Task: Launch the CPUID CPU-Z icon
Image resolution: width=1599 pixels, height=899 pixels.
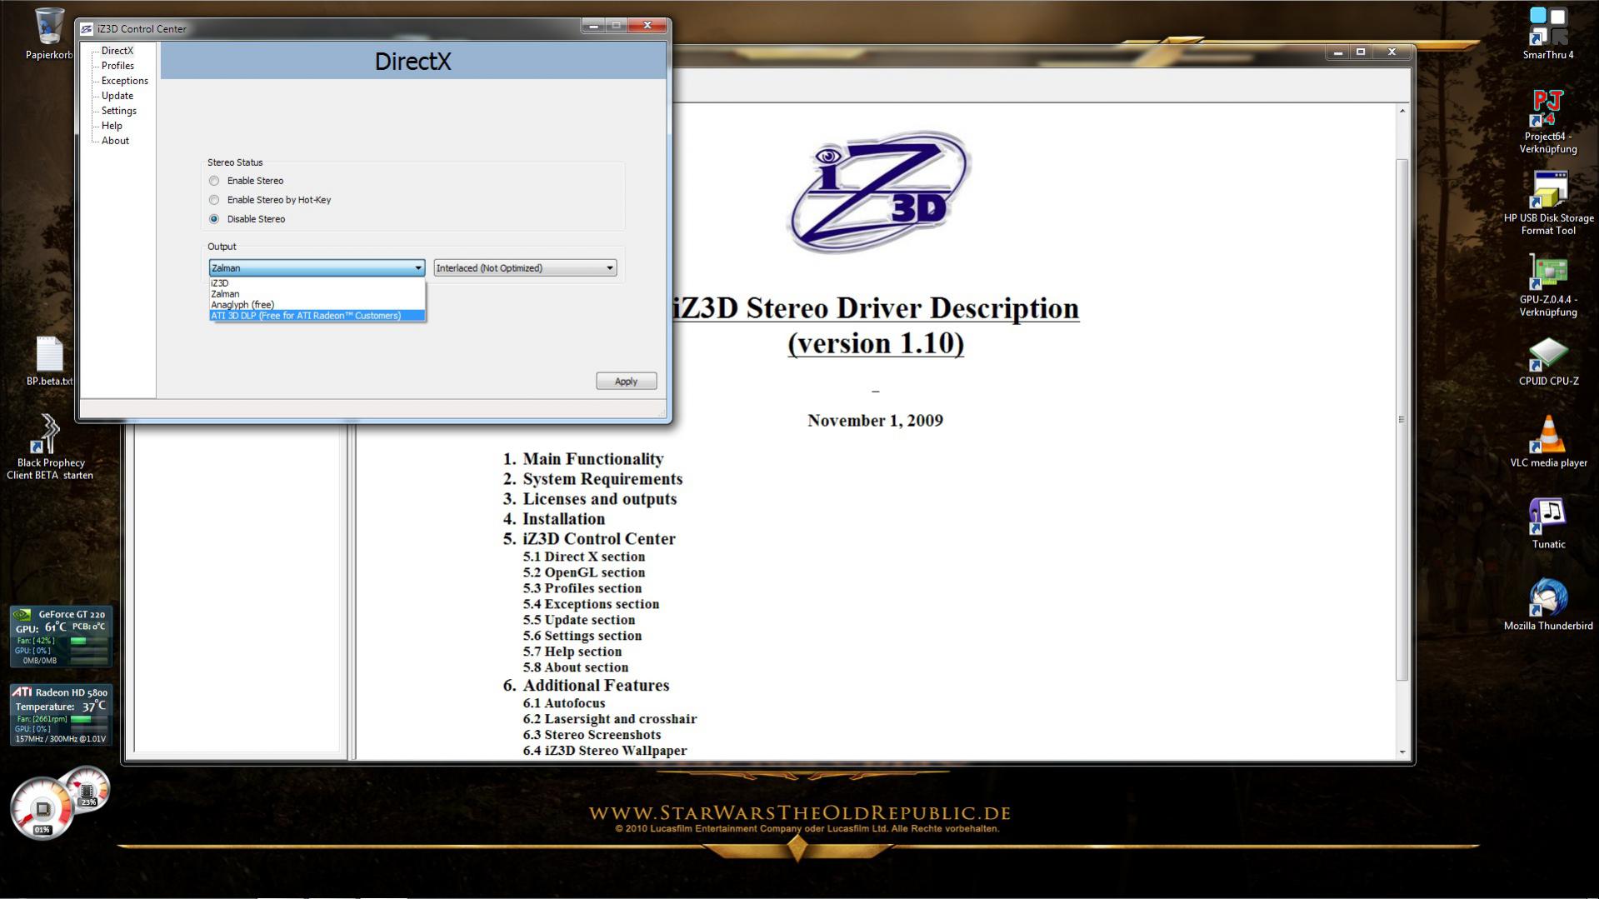Action: click(1547, 362)
